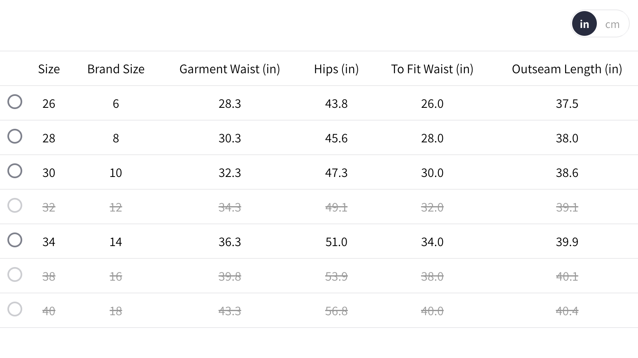Click the 45.6 hips measurement cell
This screenshot has height=358, width=638.
[x=336, y=138]
